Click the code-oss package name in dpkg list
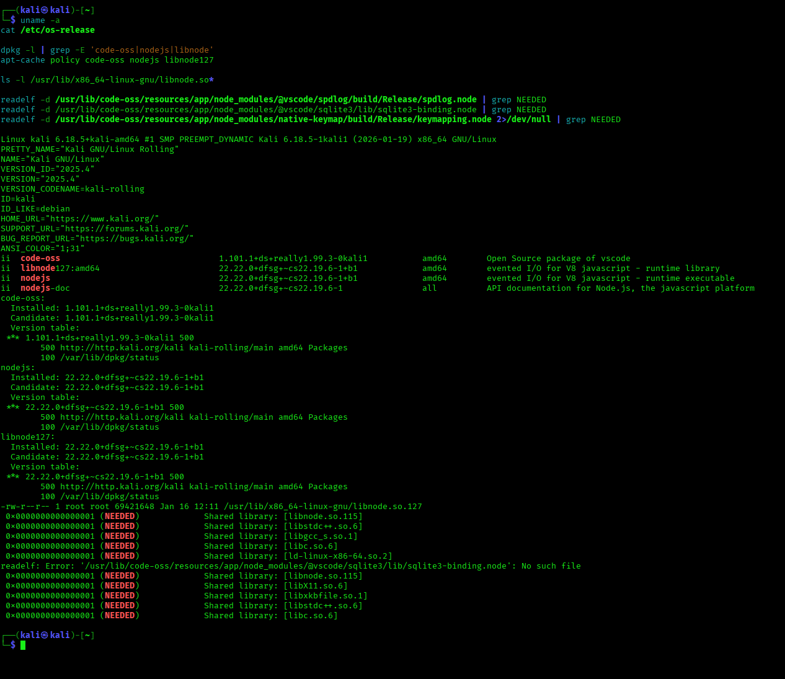The height and width of the screenshot is (679, 785). pos(40,259)
